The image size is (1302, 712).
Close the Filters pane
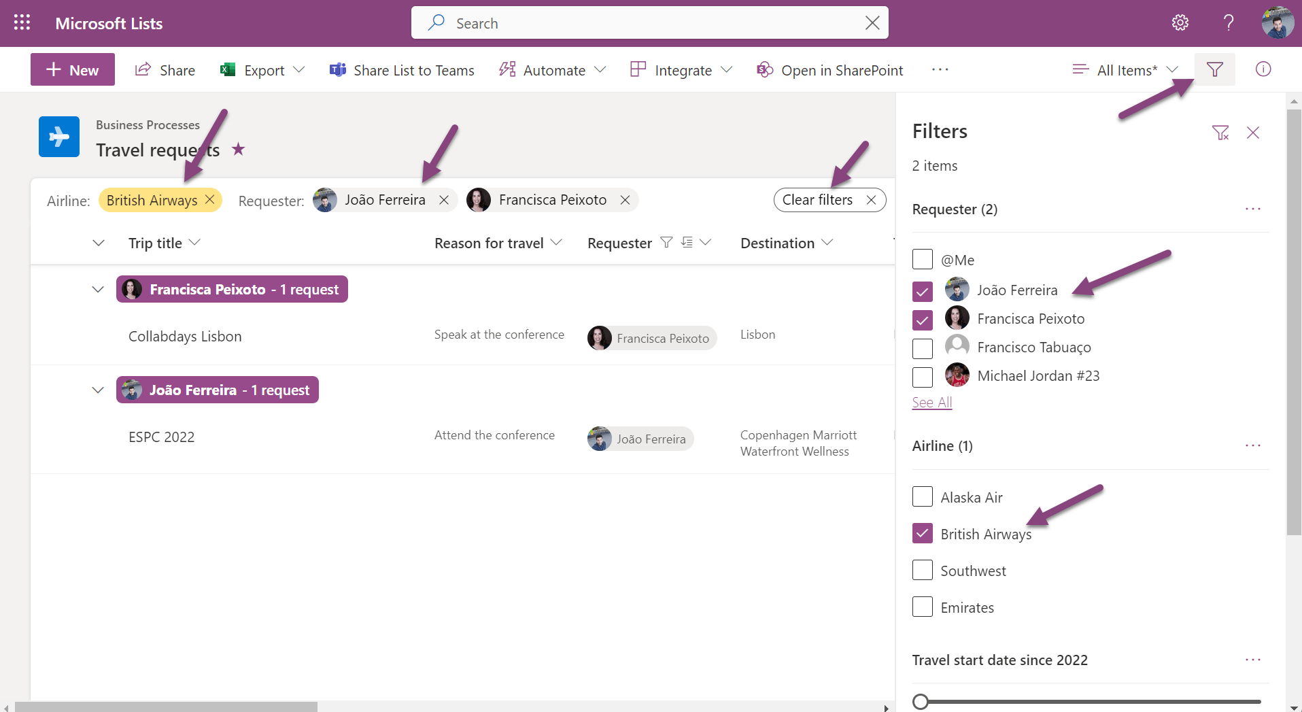click(x=1253, y=133)
